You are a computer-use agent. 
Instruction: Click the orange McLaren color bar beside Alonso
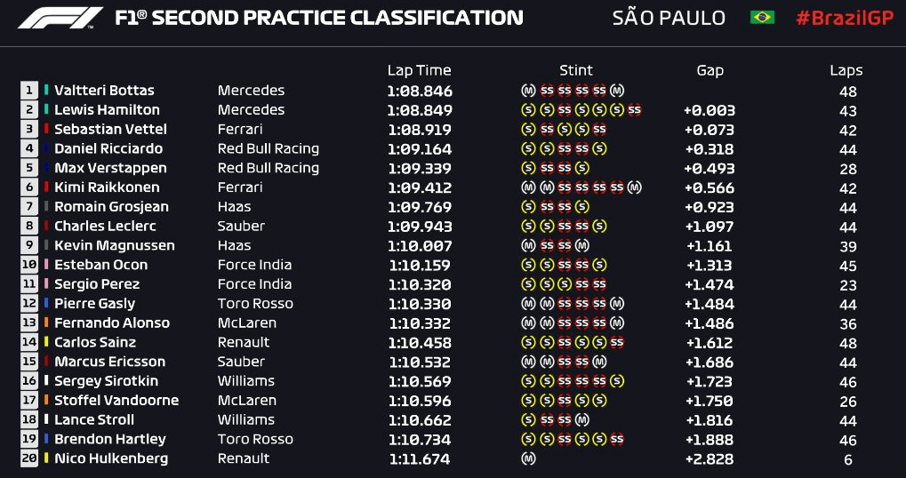[x=46, y=323]
